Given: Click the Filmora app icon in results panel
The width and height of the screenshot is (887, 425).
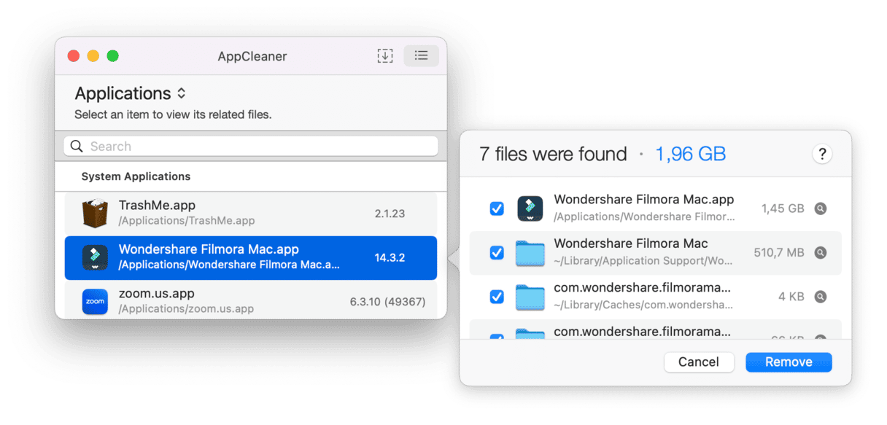Looking at the screenshot, I should coord(530,208).
